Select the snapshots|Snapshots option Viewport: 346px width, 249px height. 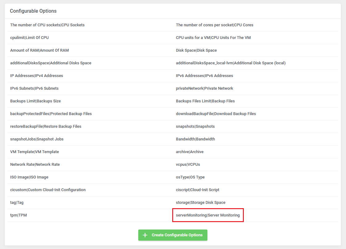195,127
